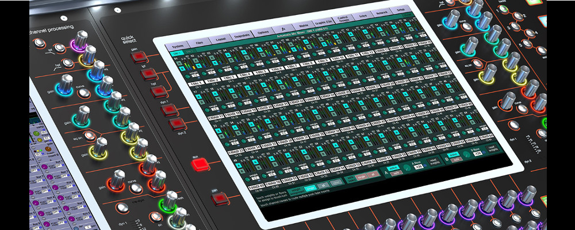575x230 pixels.
Task: Select the DMI 2 sub-tab
Action: (190, 51)
